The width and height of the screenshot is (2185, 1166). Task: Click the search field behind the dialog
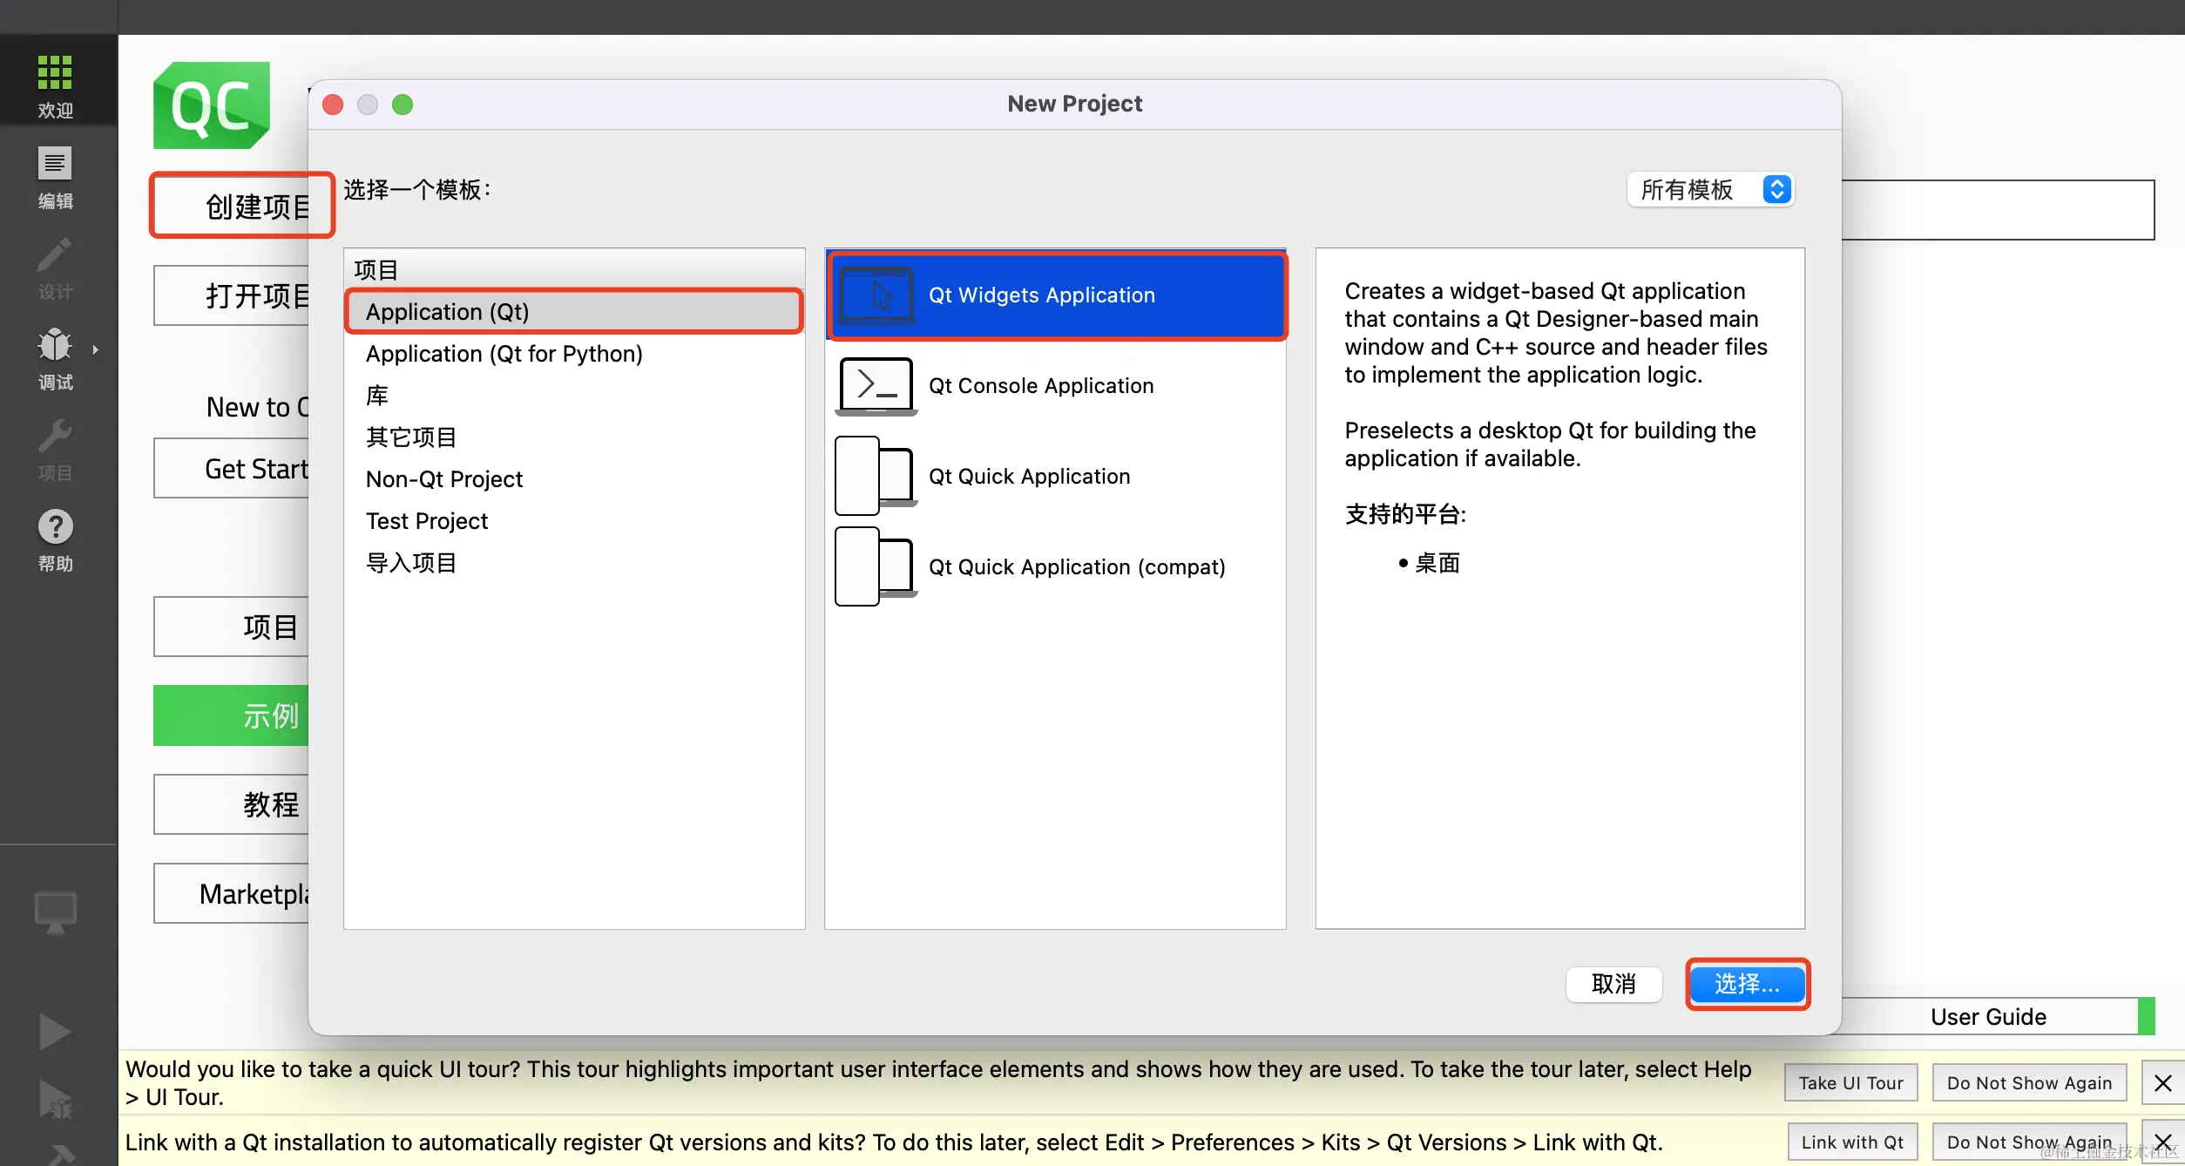[1998, 210]
